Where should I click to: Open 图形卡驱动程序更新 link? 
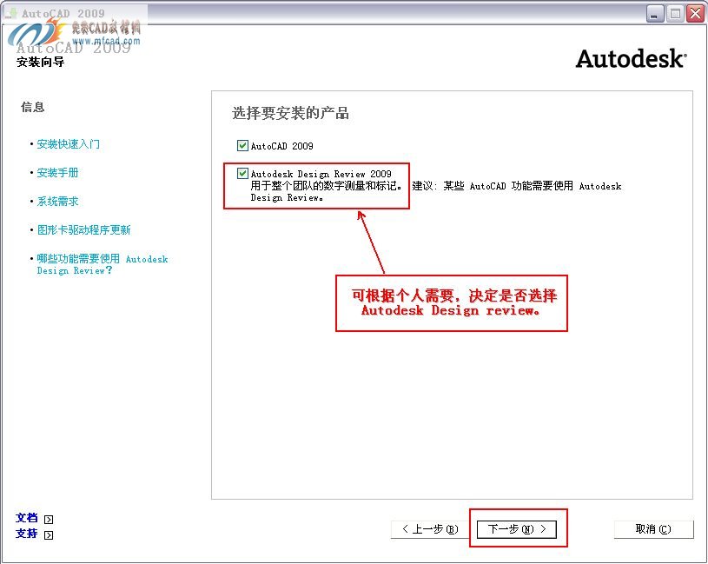[84, 229]
